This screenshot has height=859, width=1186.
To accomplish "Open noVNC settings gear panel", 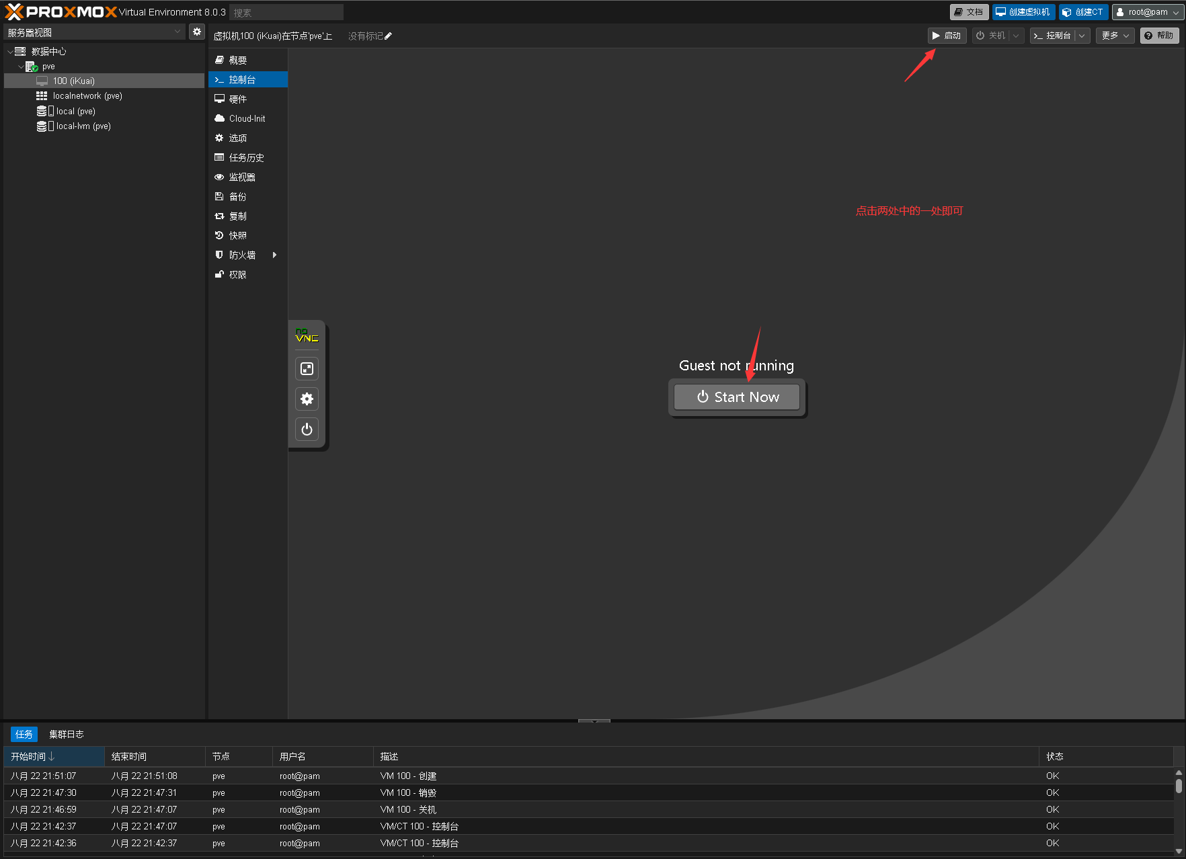I will 307,399.
